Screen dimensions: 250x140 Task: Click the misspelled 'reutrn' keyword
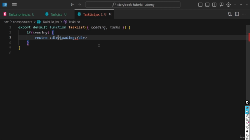click(41, 38)
